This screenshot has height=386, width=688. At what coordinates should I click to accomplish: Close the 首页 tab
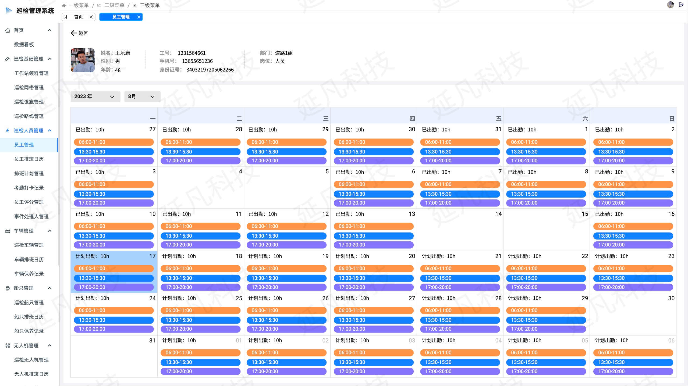pyautogui.click(x=91, y=17)
